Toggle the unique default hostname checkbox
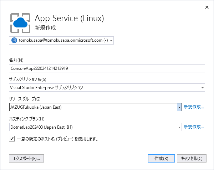 (x=12, y=139)
